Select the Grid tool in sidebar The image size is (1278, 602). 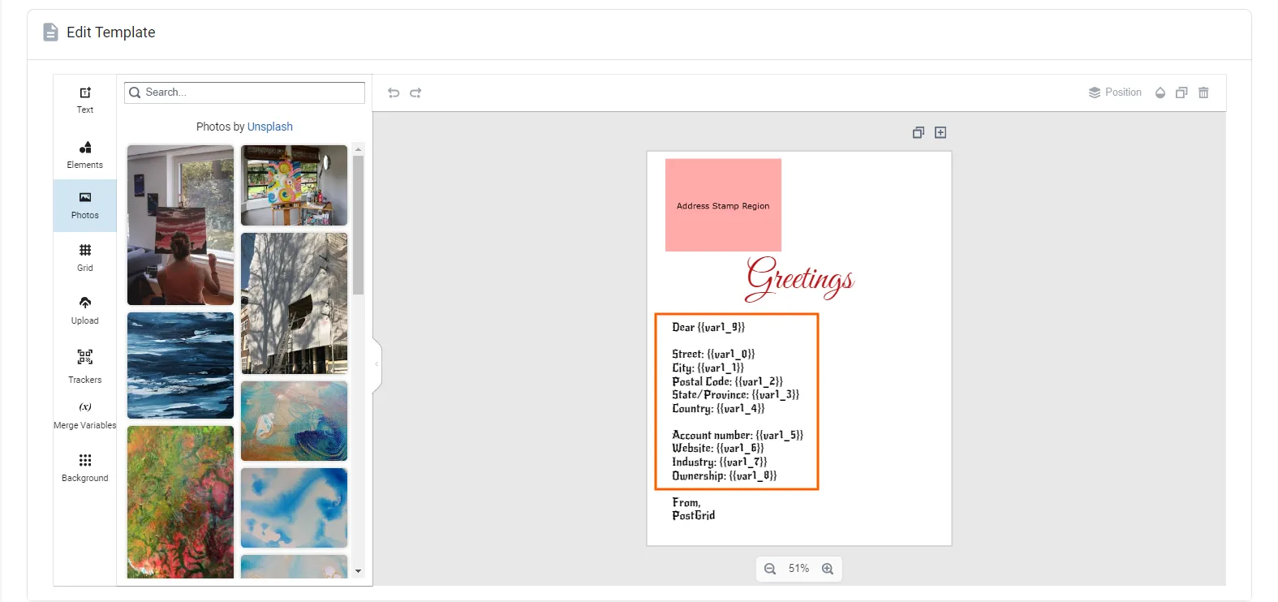pyautogui.click(x=85, y=257)
